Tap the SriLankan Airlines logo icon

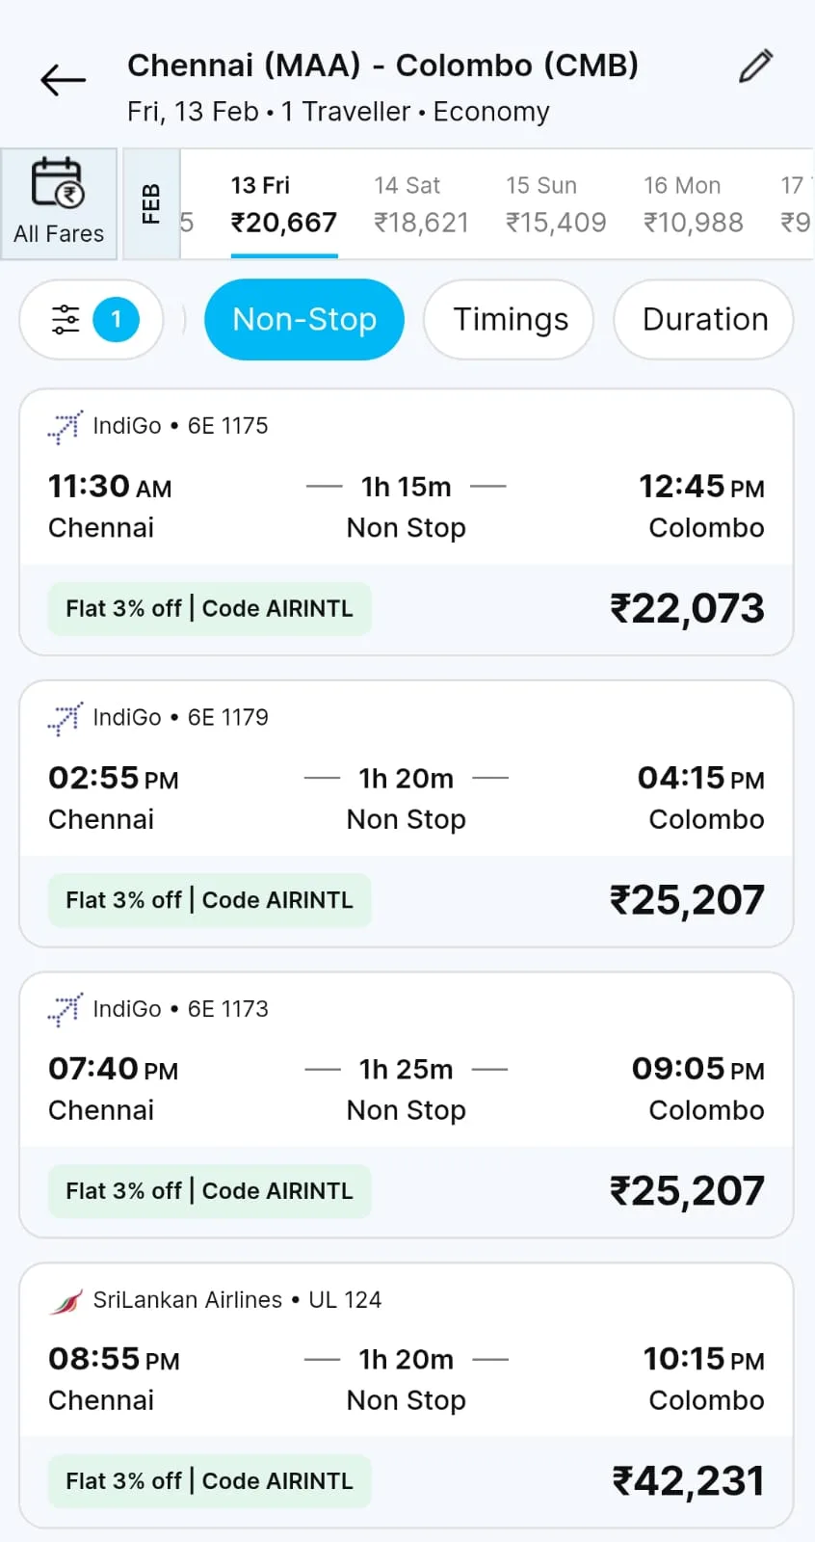coord(66,1301)
